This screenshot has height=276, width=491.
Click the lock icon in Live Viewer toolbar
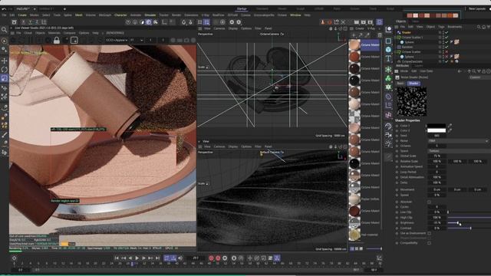pos(57,41)
